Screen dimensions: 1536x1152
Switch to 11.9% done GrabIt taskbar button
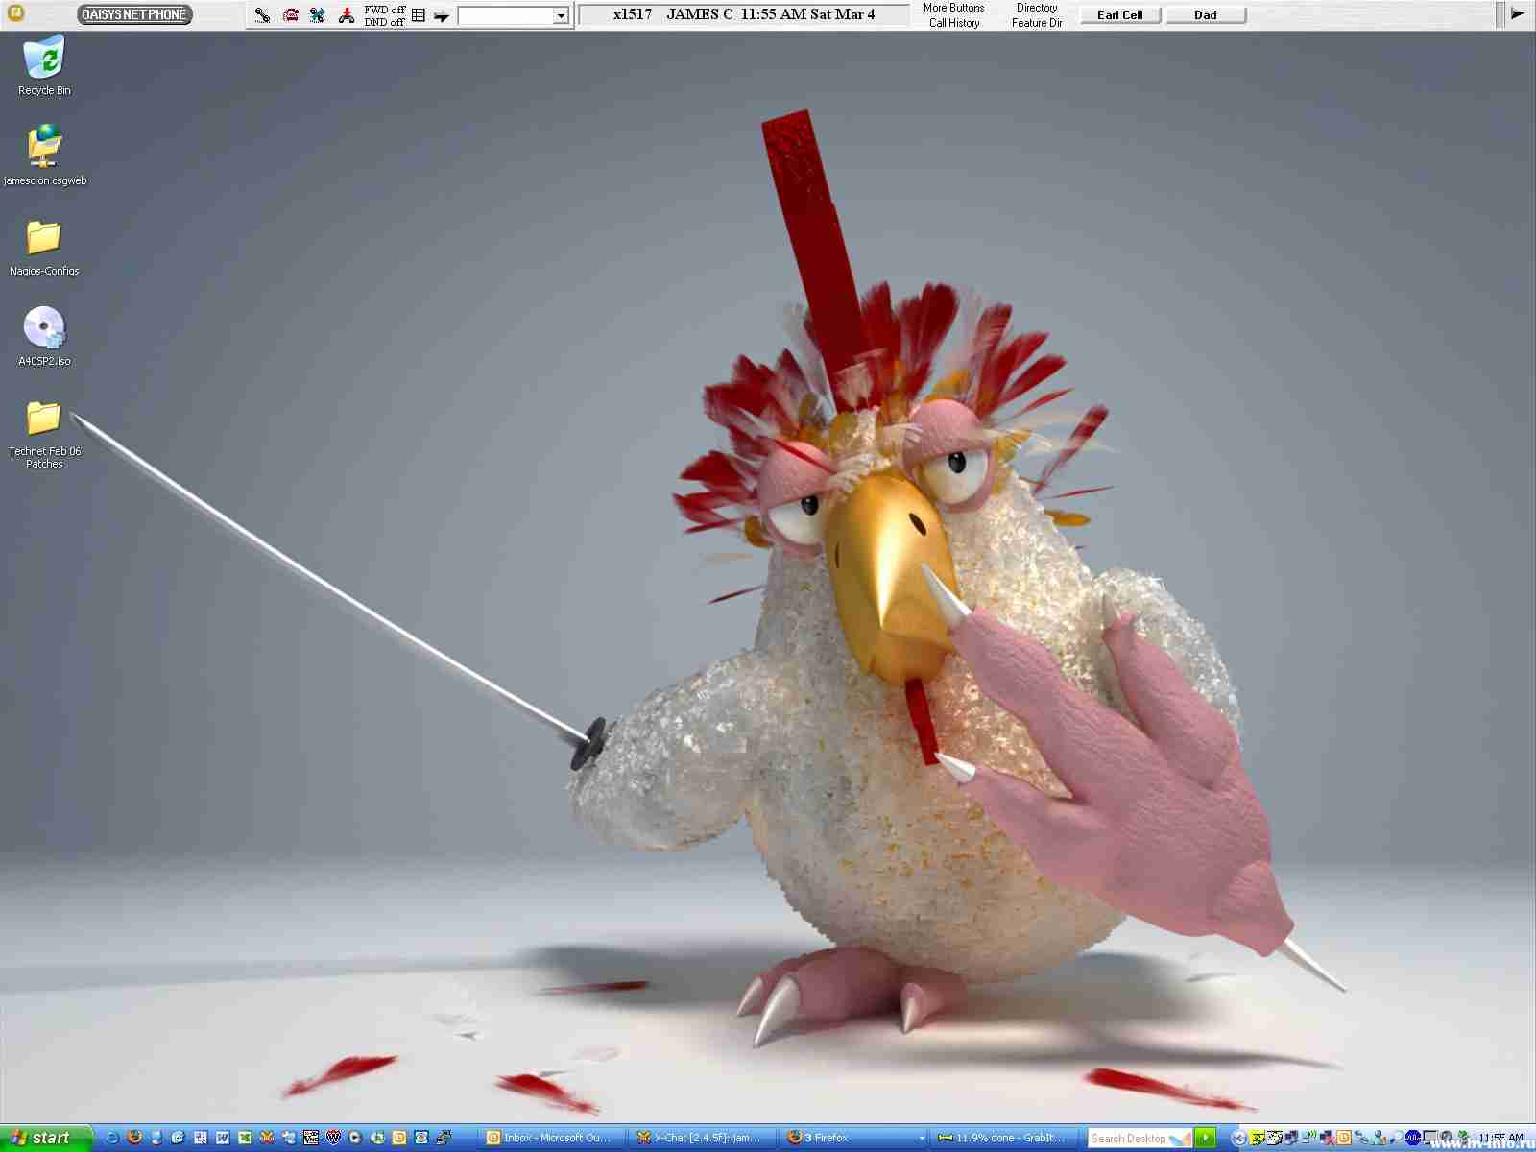[x=1005, y=1138]
